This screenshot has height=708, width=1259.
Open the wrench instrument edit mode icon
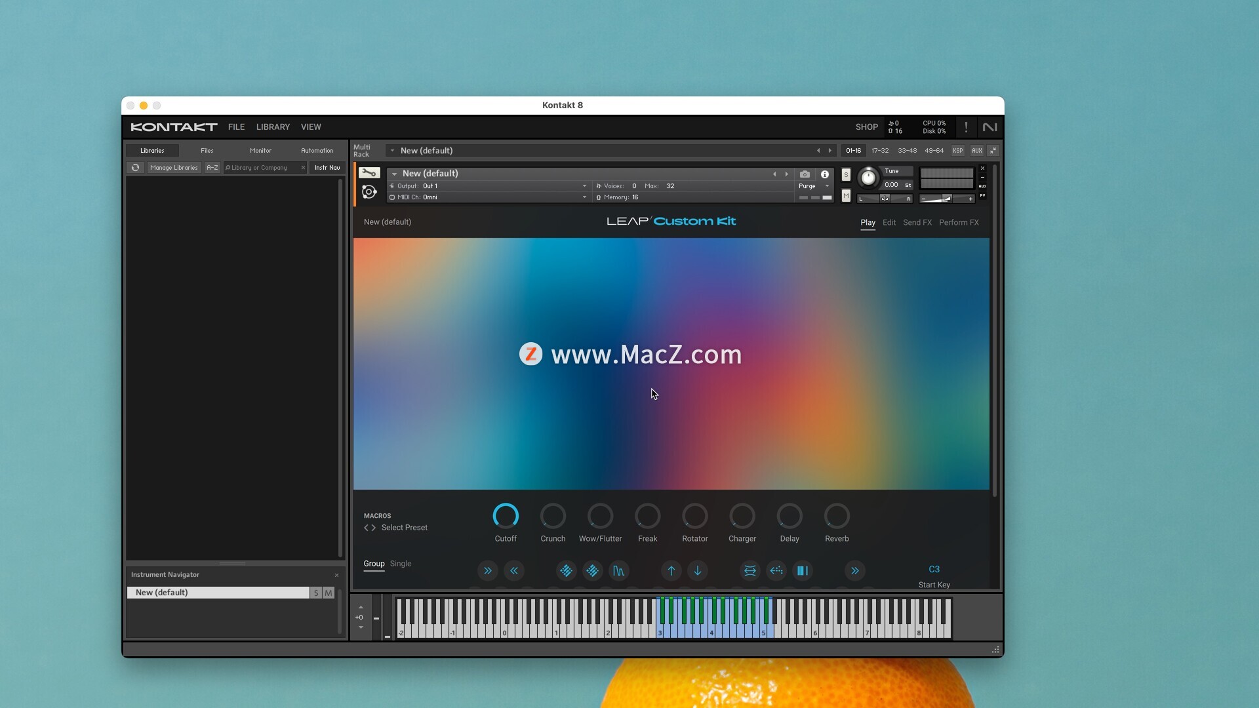point(369,173)
